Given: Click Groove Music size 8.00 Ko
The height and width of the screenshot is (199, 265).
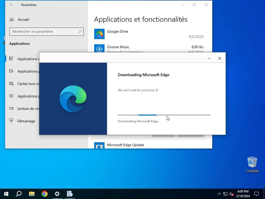Looking at the screenshot, I should pyautogui.click(x=197, y=47).
